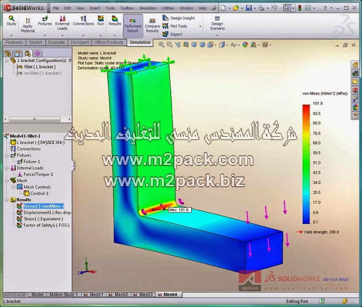Select Fixture-1 in the tree
362x307 pixels.
32,161
